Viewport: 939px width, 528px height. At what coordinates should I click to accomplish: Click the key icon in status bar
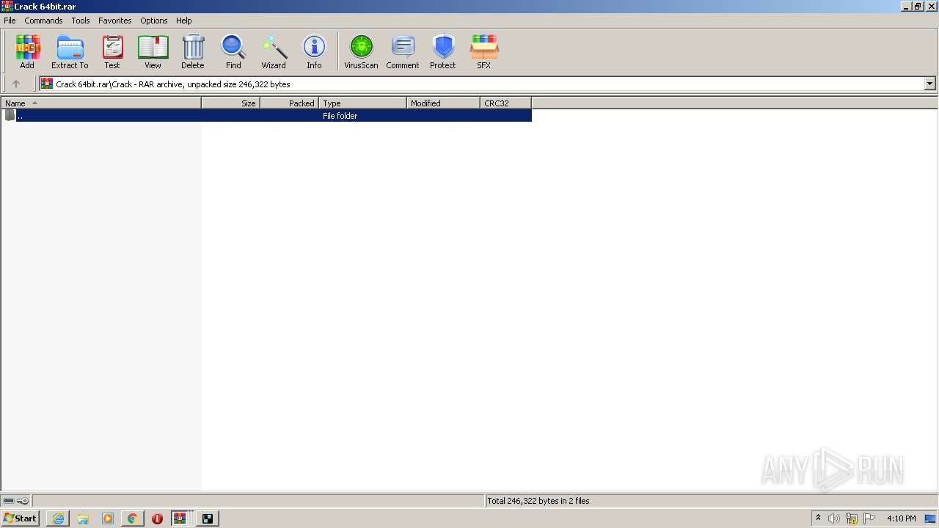(x=23, y=501)
